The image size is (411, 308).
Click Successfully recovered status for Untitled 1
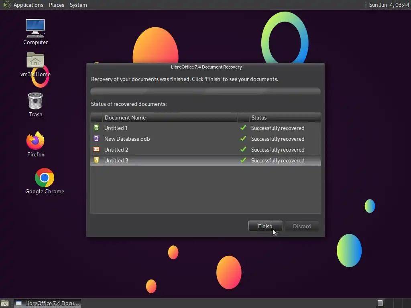[278, 128]
